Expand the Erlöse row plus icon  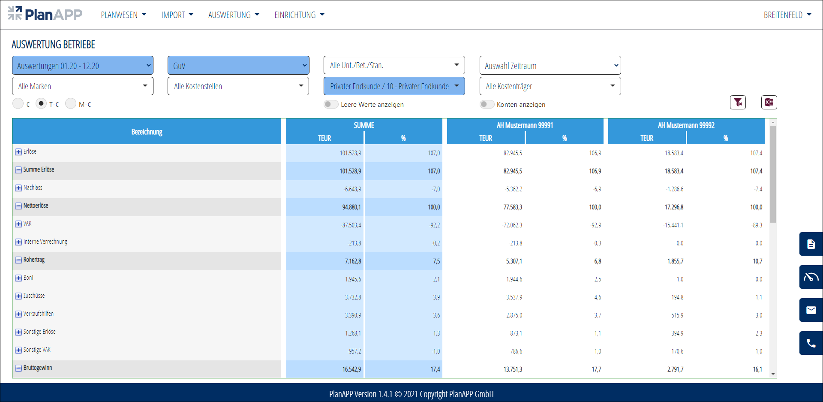(18, 152)
